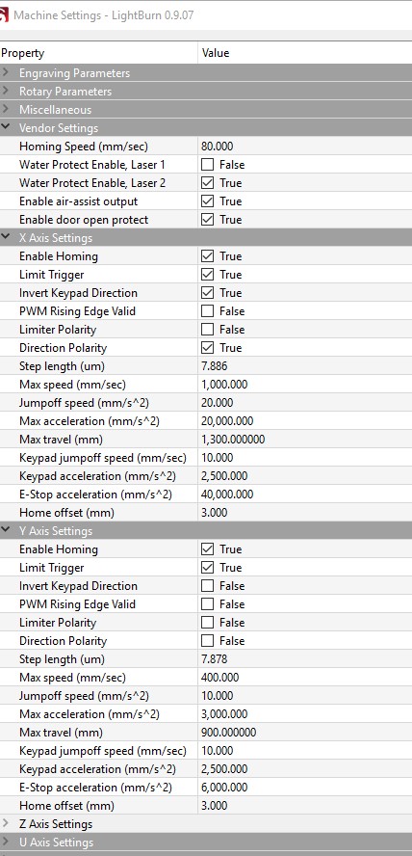Select the Homing Speed value field
This screenshot has width=412, height=856.
tap(304, 147)
